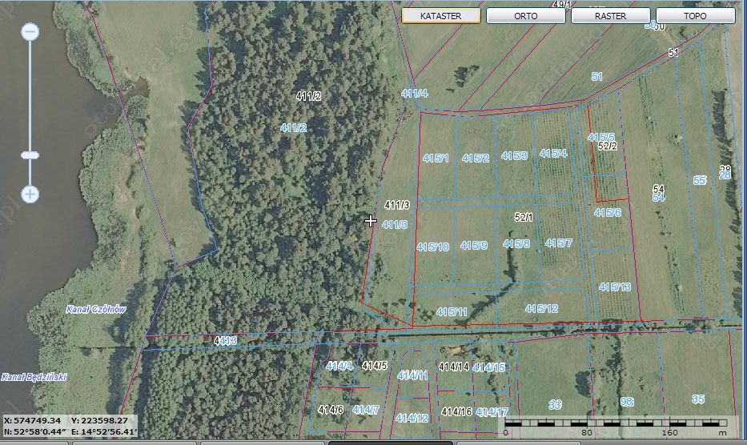Select parcel 415/13 on the map
The width and height of the screenshot is (747, 445).
coord(614,287)
